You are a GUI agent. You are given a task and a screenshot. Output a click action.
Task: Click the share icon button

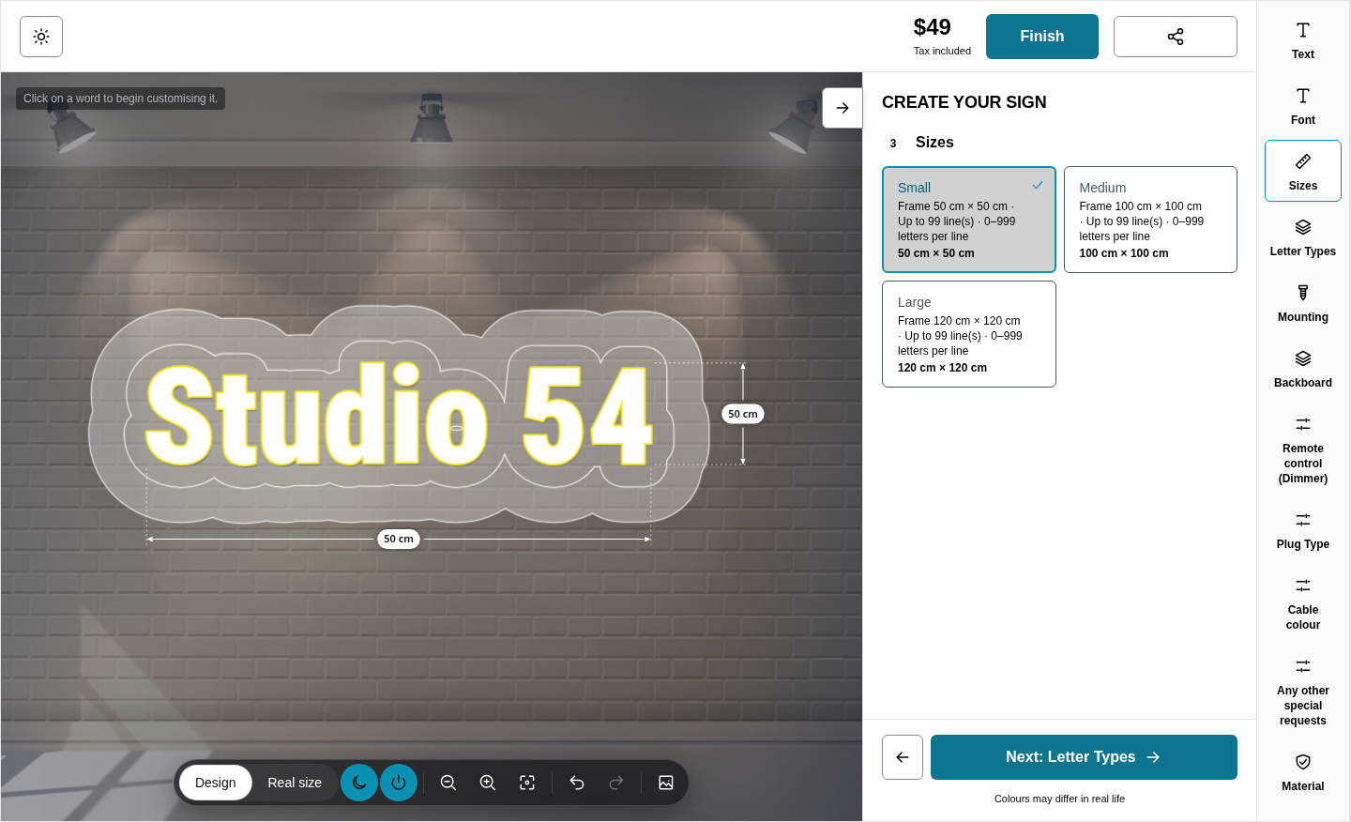[1175, 37]
